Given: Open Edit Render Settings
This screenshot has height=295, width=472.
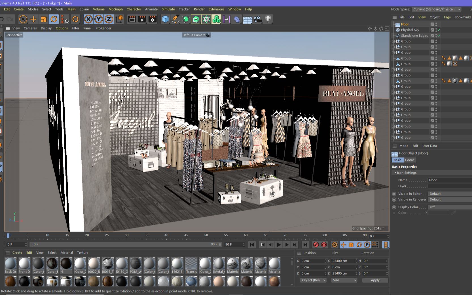Looking at the screenshot, I should pyautogui.click(x=152, y=19).
